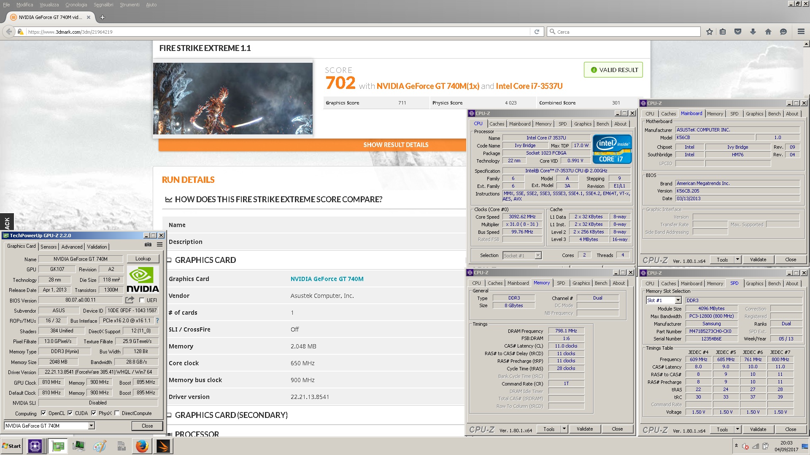Switch to the Sensors tab in GPU-Z

pos(49,247)
